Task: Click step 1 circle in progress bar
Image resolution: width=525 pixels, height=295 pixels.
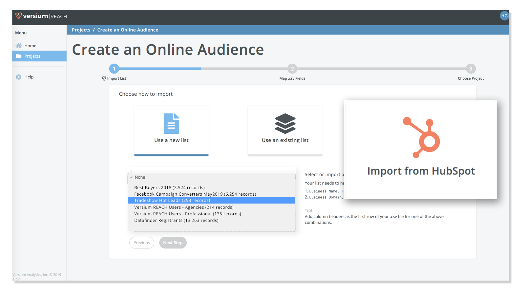Action: (x=114, y=69)
